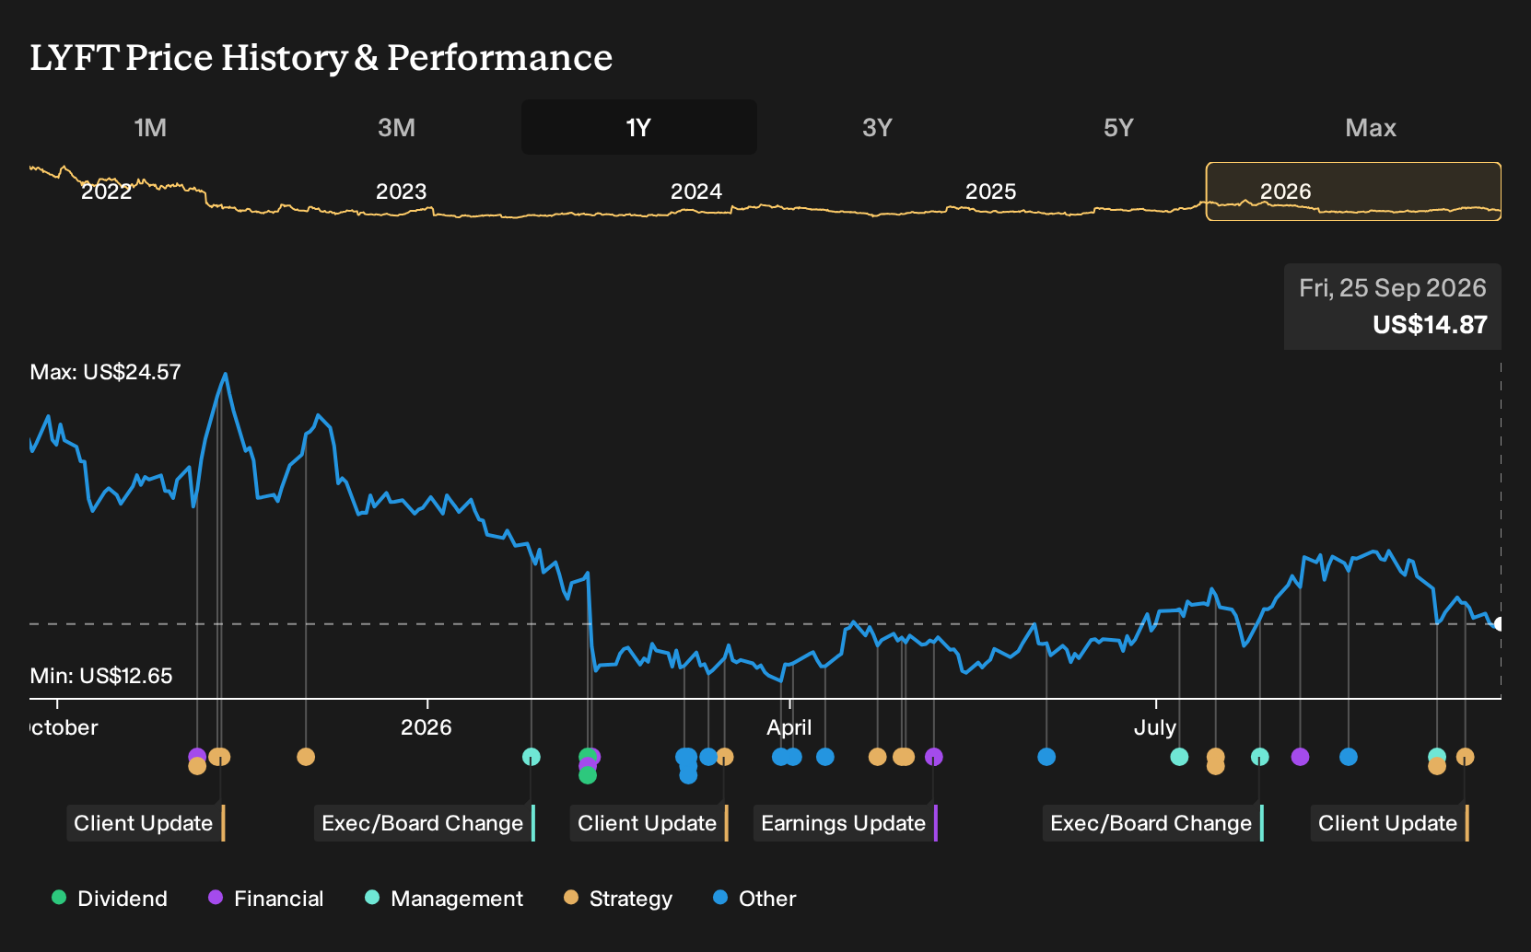1531x952 pixels.
Task: Toggle the Dividend legend filter
Action: 110,899
